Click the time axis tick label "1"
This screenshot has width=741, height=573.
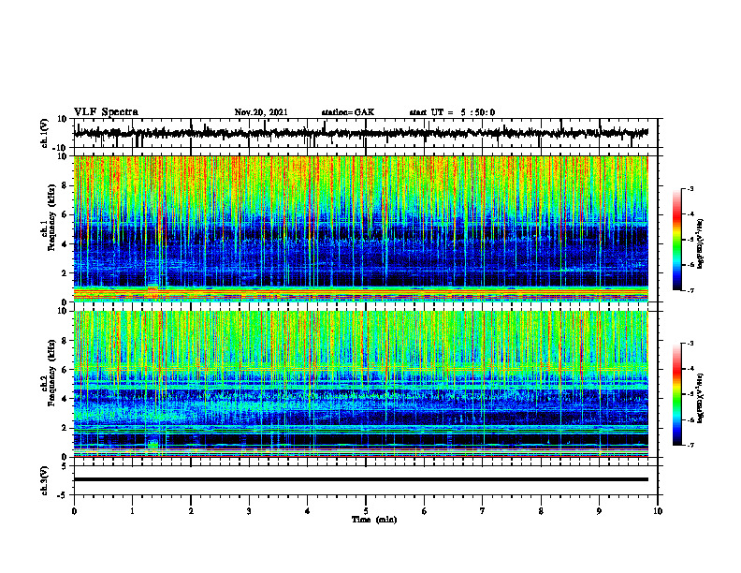tap(132, 511)
